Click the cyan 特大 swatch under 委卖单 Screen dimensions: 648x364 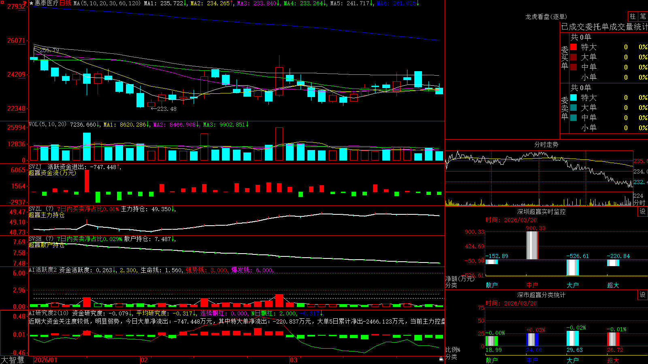[573, 97]
